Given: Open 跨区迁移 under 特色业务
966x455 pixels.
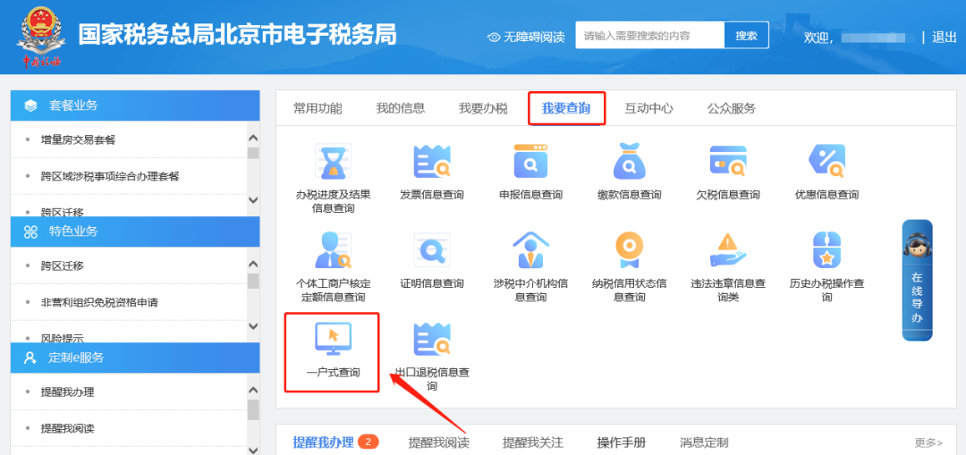Looking at the screenshot, I should [63, 266].
